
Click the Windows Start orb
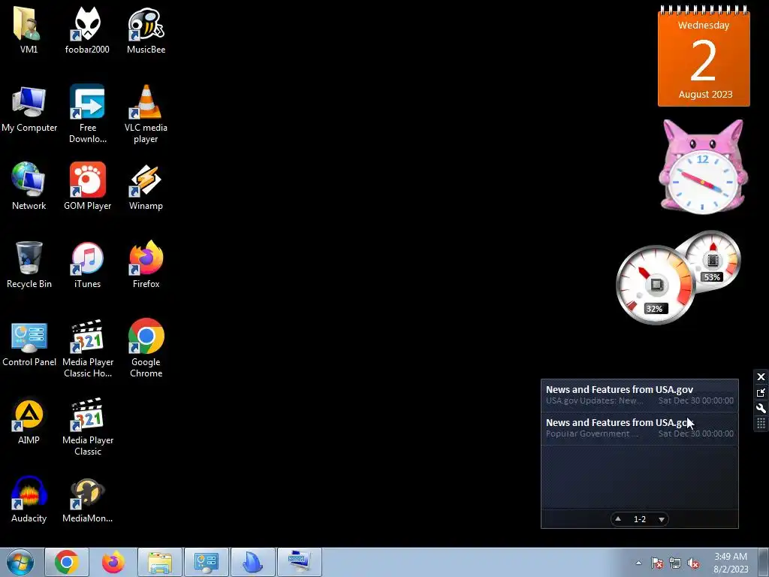(x=20, y=562)
